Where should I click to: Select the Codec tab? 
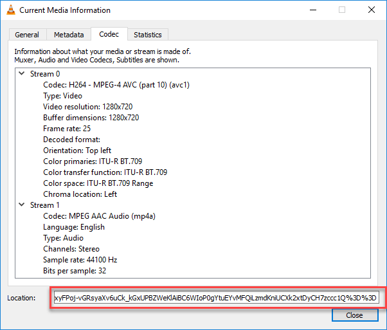108,34
